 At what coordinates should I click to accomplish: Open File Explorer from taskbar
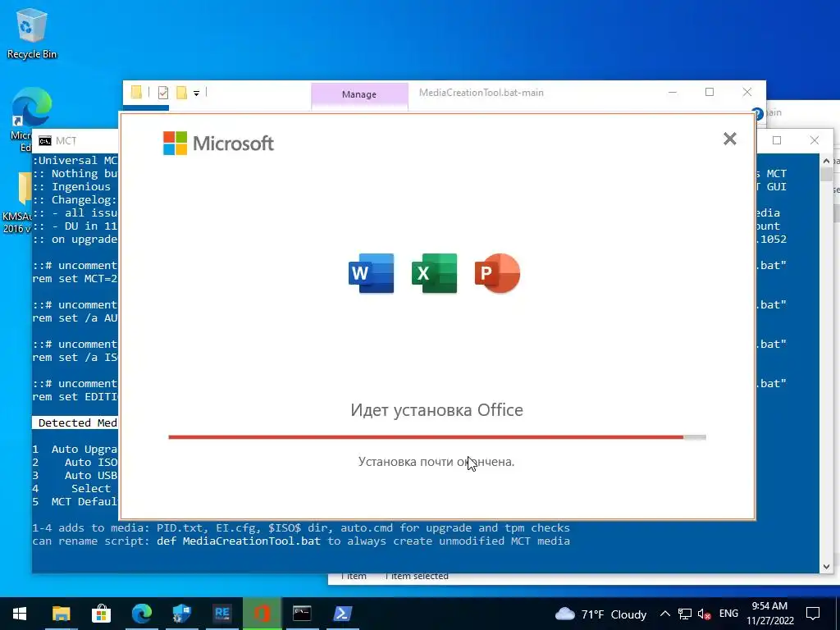tap(61, 614)
